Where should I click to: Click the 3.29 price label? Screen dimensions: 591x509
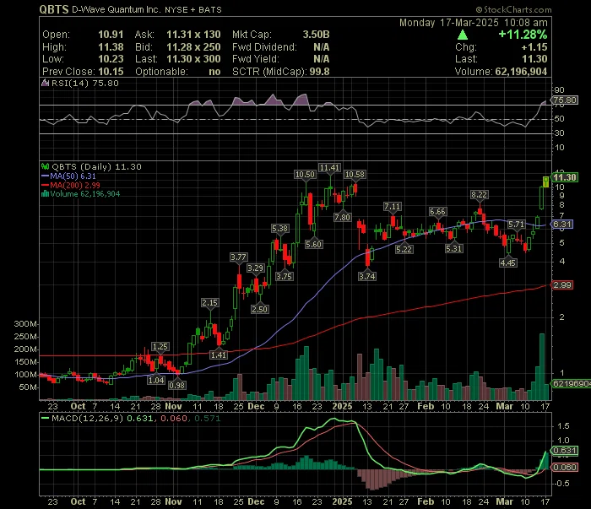tap(256, 268)
